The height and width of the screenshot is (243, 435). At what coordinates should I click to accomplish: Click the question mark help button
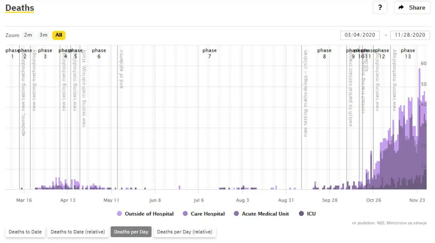(x=380, y=7)
